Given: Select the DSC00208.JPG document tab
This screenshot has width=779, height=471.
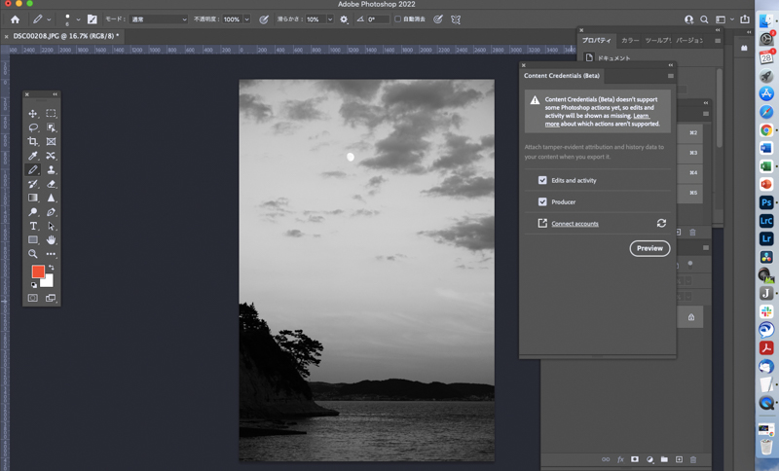Looking at the screenshot, I should [x=65, y=35].
